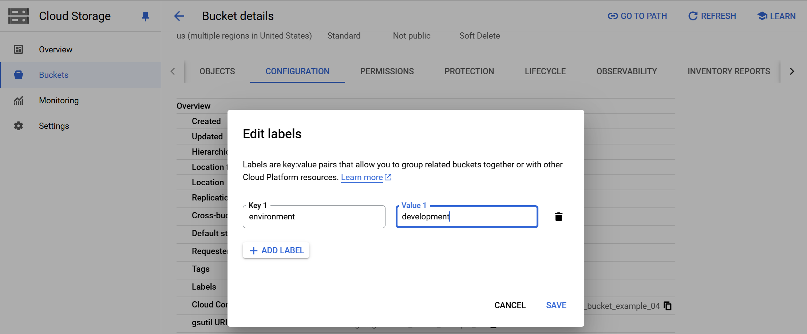807x334 pixels.
Task: Switch to the Lifecycle tab
Action: click(x=545, y=71)
